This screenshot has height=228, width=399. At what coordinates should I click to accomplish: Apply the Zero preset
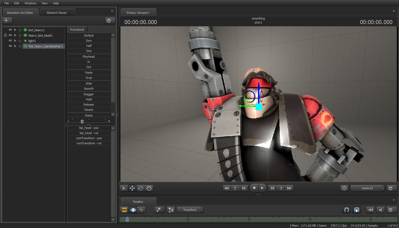coord(89,41)
